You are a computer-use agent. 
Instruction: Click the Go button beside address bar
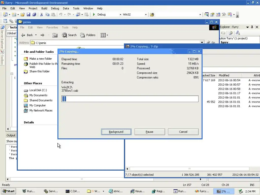point(211,43)
